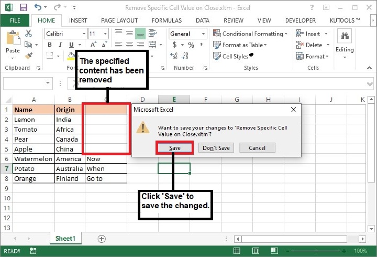This screenshot has width=377, height=257.
Task: Select the Format Painter brush icon
Action: [x=29, y=56]
